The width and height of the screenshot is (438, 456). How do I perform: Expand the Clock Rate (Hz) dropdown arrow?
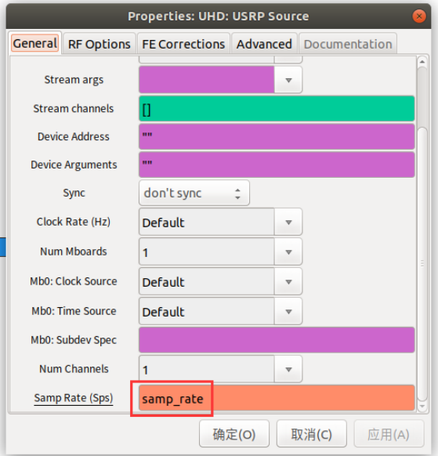coord(288,223)
